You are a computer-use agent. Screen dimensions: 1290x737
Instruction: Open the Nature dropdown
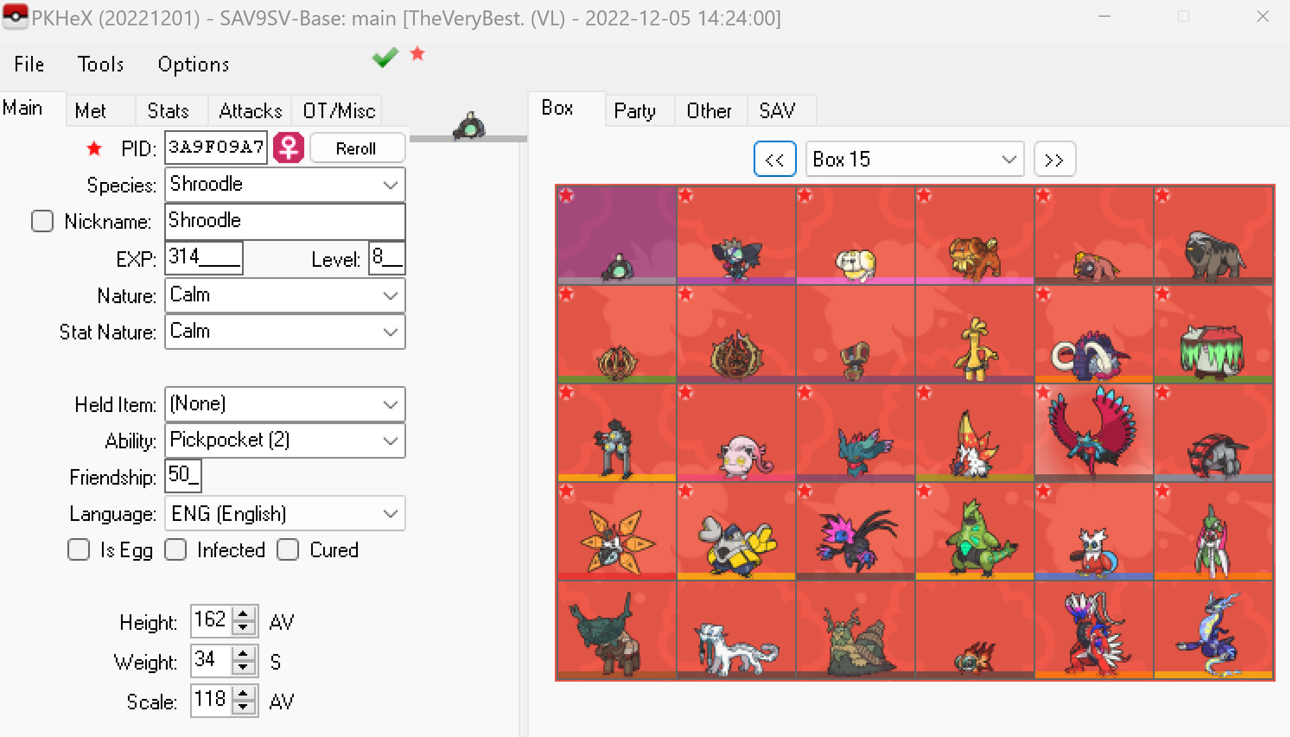point(285,296)
